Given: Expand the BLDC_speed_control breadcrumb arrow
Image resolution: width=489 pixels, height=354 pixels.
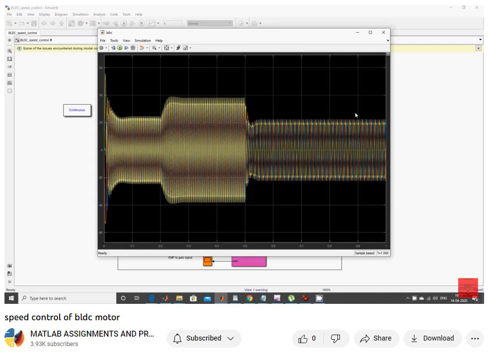Looking at the screenshot, I should 51,40.
